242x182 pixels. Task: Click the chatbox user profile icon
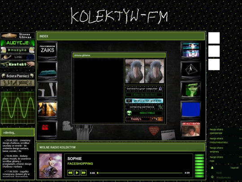212,168
